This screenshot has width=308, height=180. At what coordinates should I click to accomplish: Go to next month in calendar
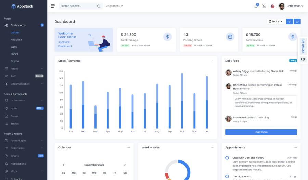coord(125,165)
